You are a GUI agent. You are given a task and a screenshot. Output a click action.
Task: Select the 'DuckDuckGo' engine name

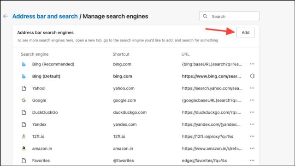click(45, 113)
